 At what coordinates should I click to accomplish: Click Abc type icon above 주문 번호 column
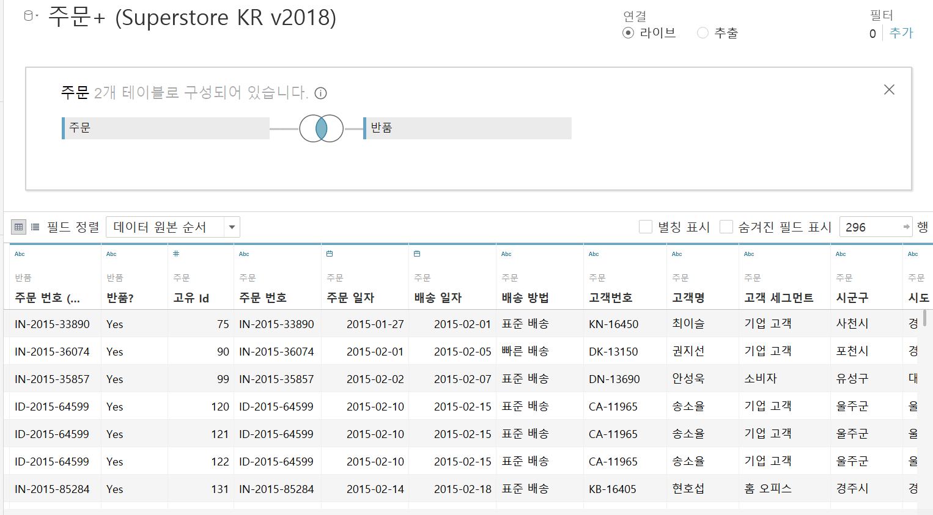[244, 254]
